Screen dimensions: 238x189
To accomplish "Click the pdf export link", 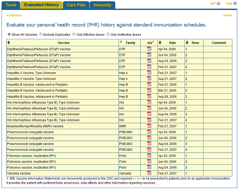I will pyautogui.click(x=213, y=3).
